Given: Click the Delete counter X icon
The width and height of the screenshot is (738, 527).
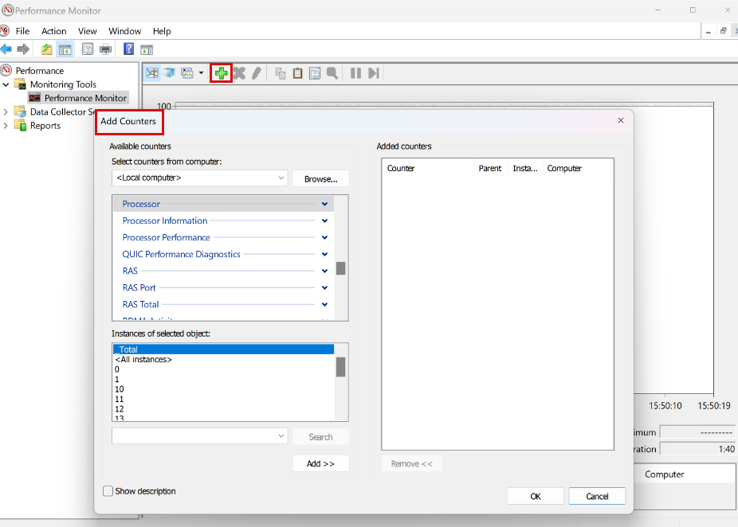Looking at the screenshot, I should pos(239,73).
